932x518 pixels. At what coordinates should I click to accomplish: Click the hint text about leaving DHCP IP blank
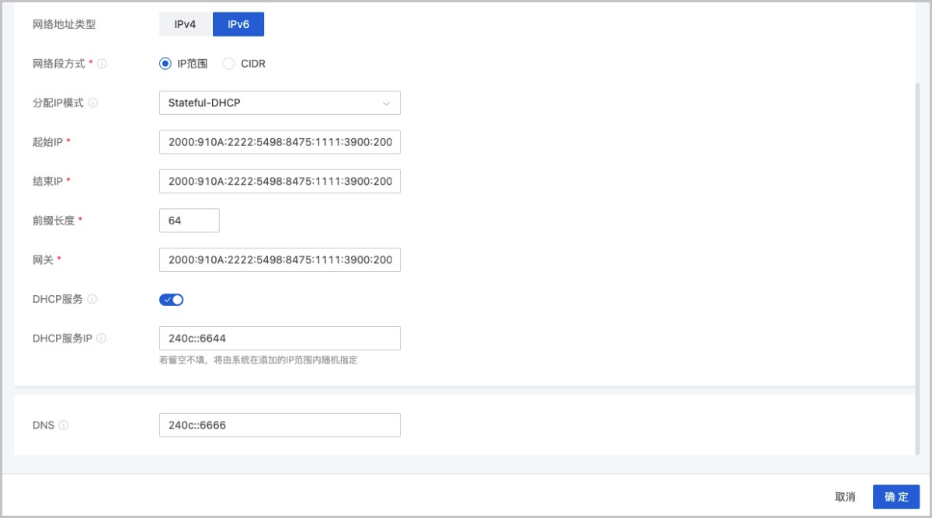[x=258, y=360]
